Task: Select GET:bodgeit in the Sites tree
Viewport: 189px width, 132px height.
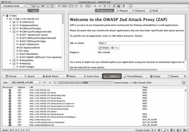Action: tap(28, 67)
